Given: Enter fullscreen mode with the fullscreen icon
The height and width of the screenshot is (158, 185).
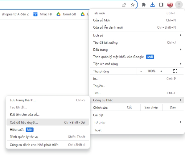Looking at the screenshot, I should [175, 71].
